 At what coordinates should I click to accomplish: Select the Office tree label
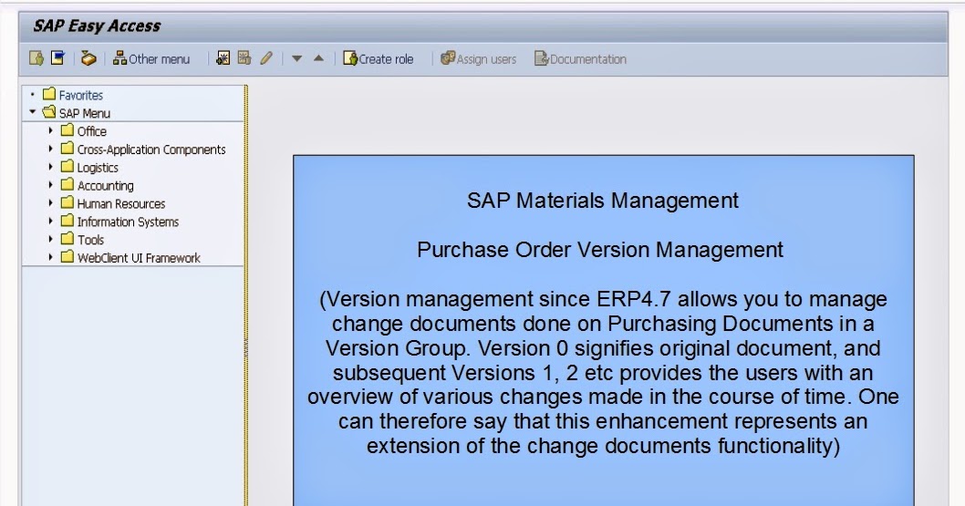92,131
